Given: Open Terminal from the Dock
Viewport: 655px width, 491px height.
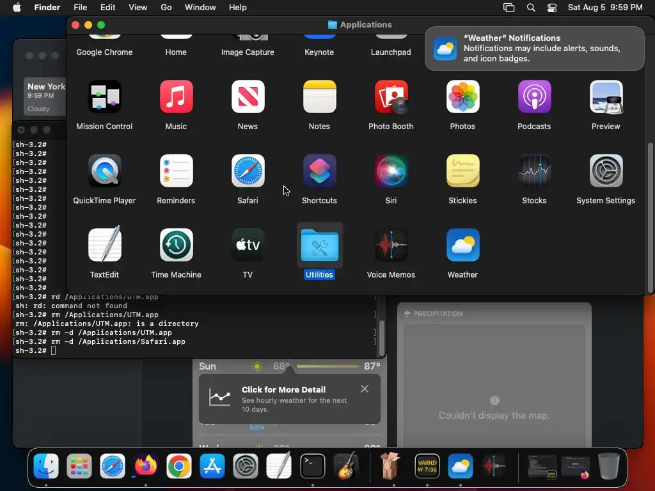Looking at the screenshot, I should coord(312,466).
